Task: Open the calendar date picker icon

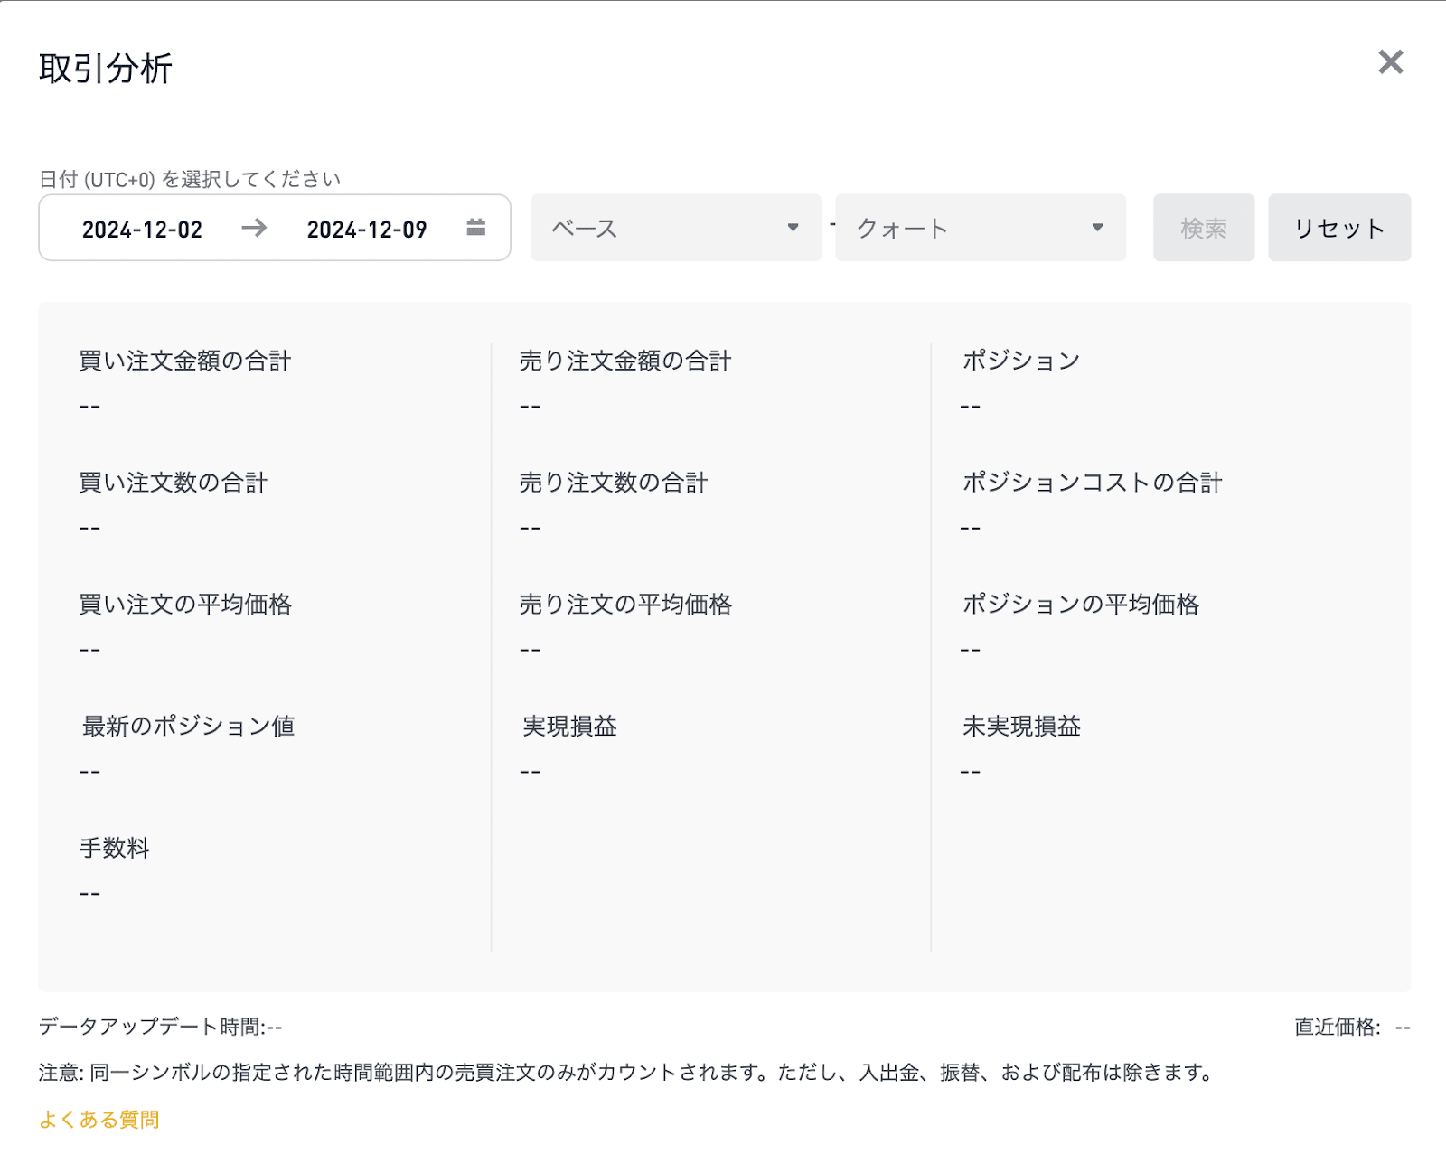Action: coord(476,228)
